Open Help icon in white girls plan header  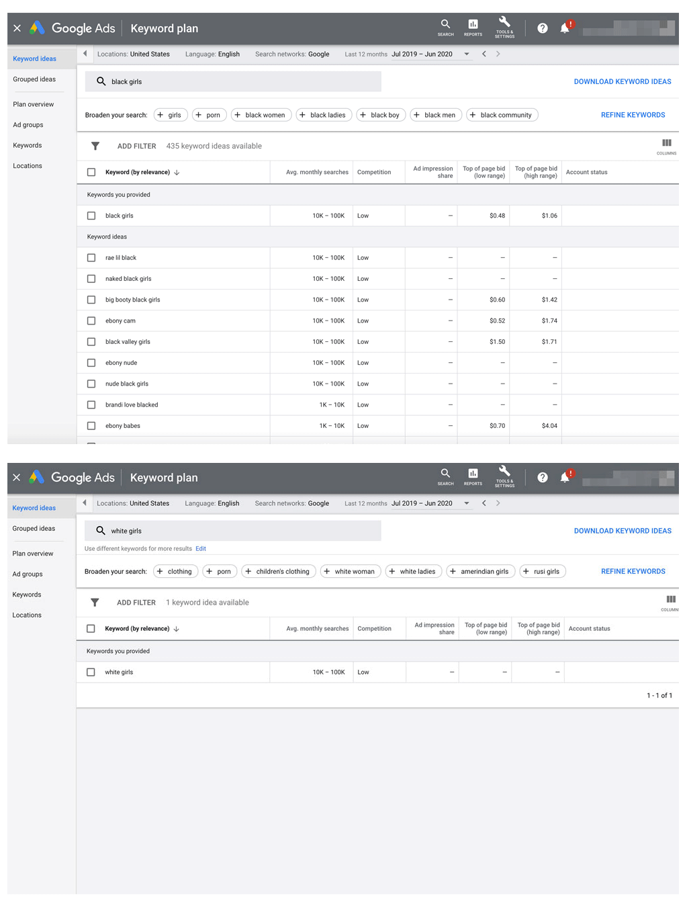tap(543, 477)
